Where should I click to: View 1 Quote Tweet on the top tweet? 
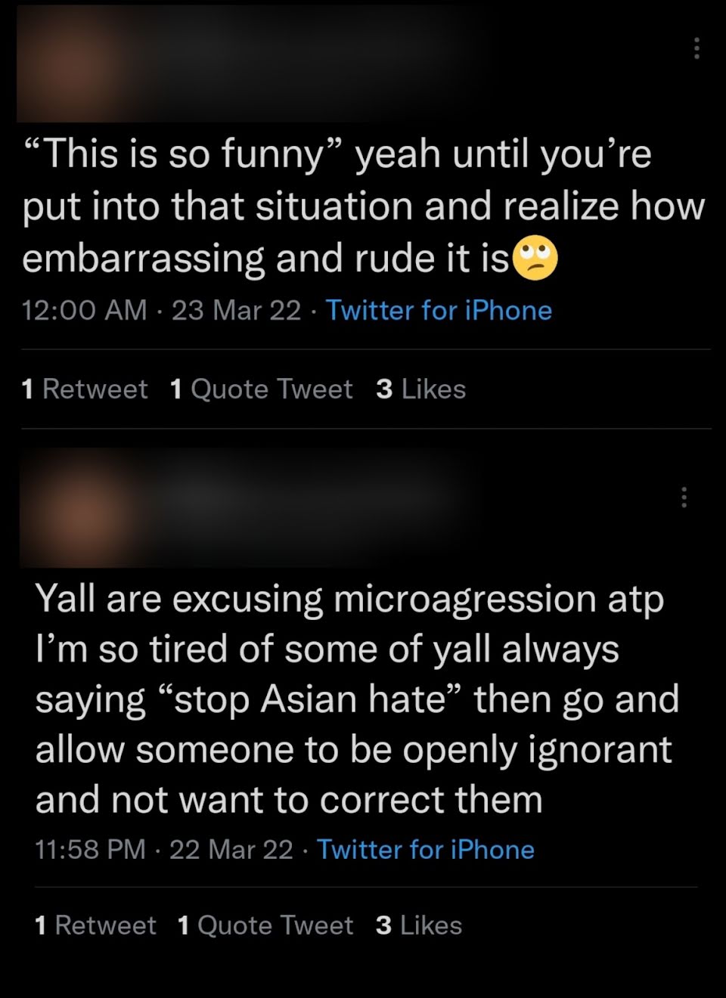[262, 389]
